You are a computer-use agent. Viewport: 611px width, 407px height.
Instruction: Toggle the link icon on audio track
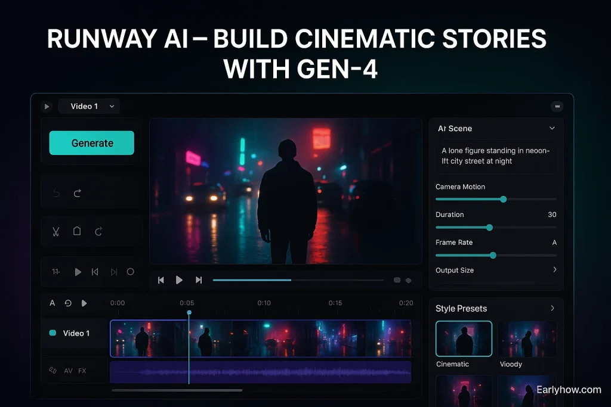click(53, 371)
